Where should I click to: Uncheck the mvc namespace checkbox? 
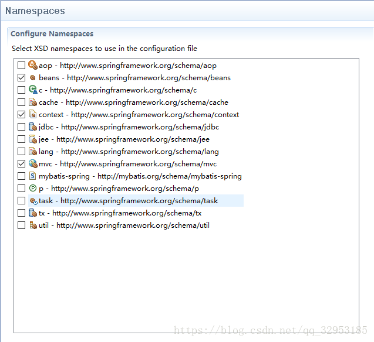pos(22,163)
